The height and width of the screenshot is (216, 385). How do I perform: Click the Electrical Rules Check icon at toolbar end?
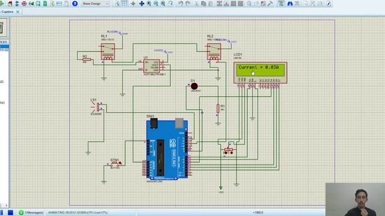coord(328,4)
